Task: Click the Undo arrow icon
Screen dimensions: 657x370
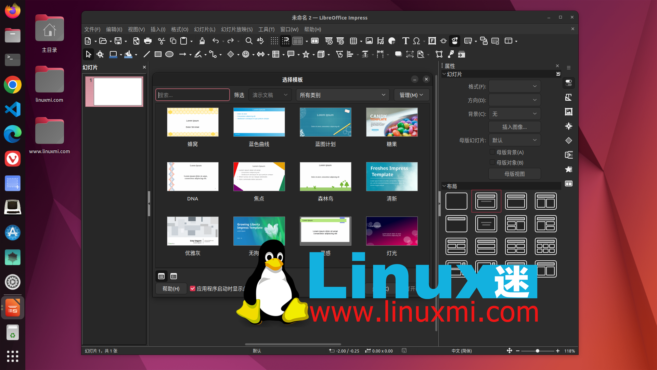Action: coord(215,41)
